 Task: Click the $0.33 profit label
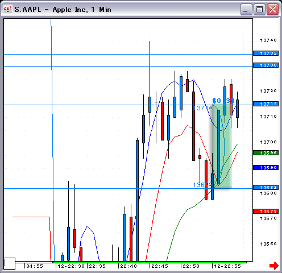pyautogui.click(x=223, y=101)
